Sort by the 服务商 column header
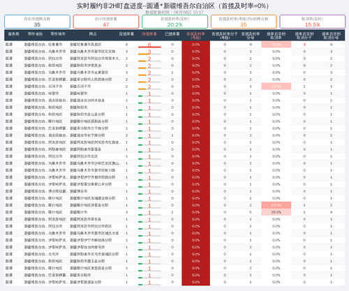Image resolution: width=349 pixels, height=291 pixels. tap(13, 34)
